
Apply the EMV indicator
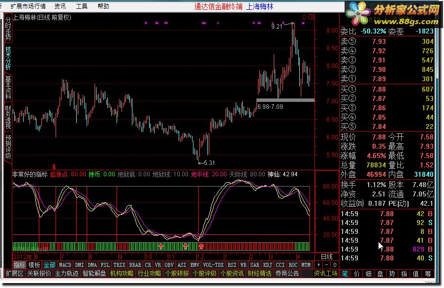(194, 265)
